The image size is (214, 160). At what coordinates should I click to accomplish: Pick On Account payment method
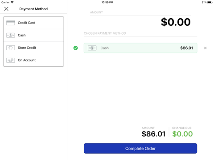pos(33,60)
